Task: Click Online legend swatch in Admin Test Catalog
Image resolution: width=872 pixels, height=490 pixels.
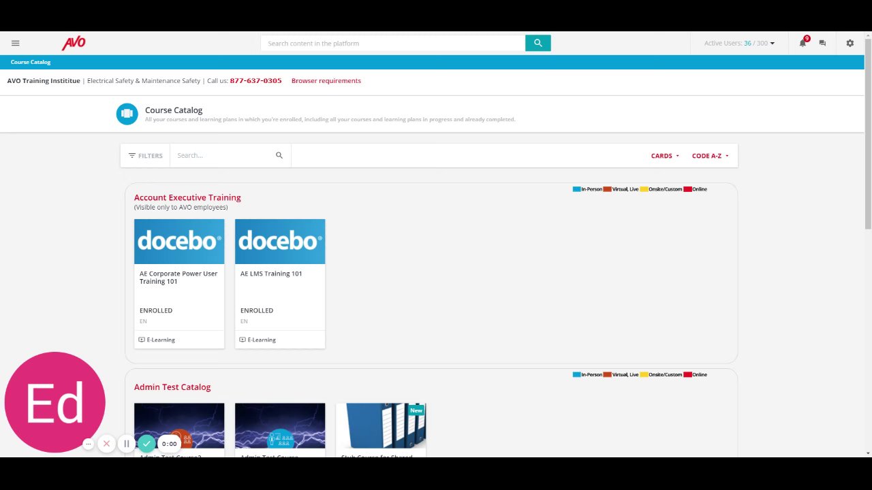Action: (x=687, y=374)
